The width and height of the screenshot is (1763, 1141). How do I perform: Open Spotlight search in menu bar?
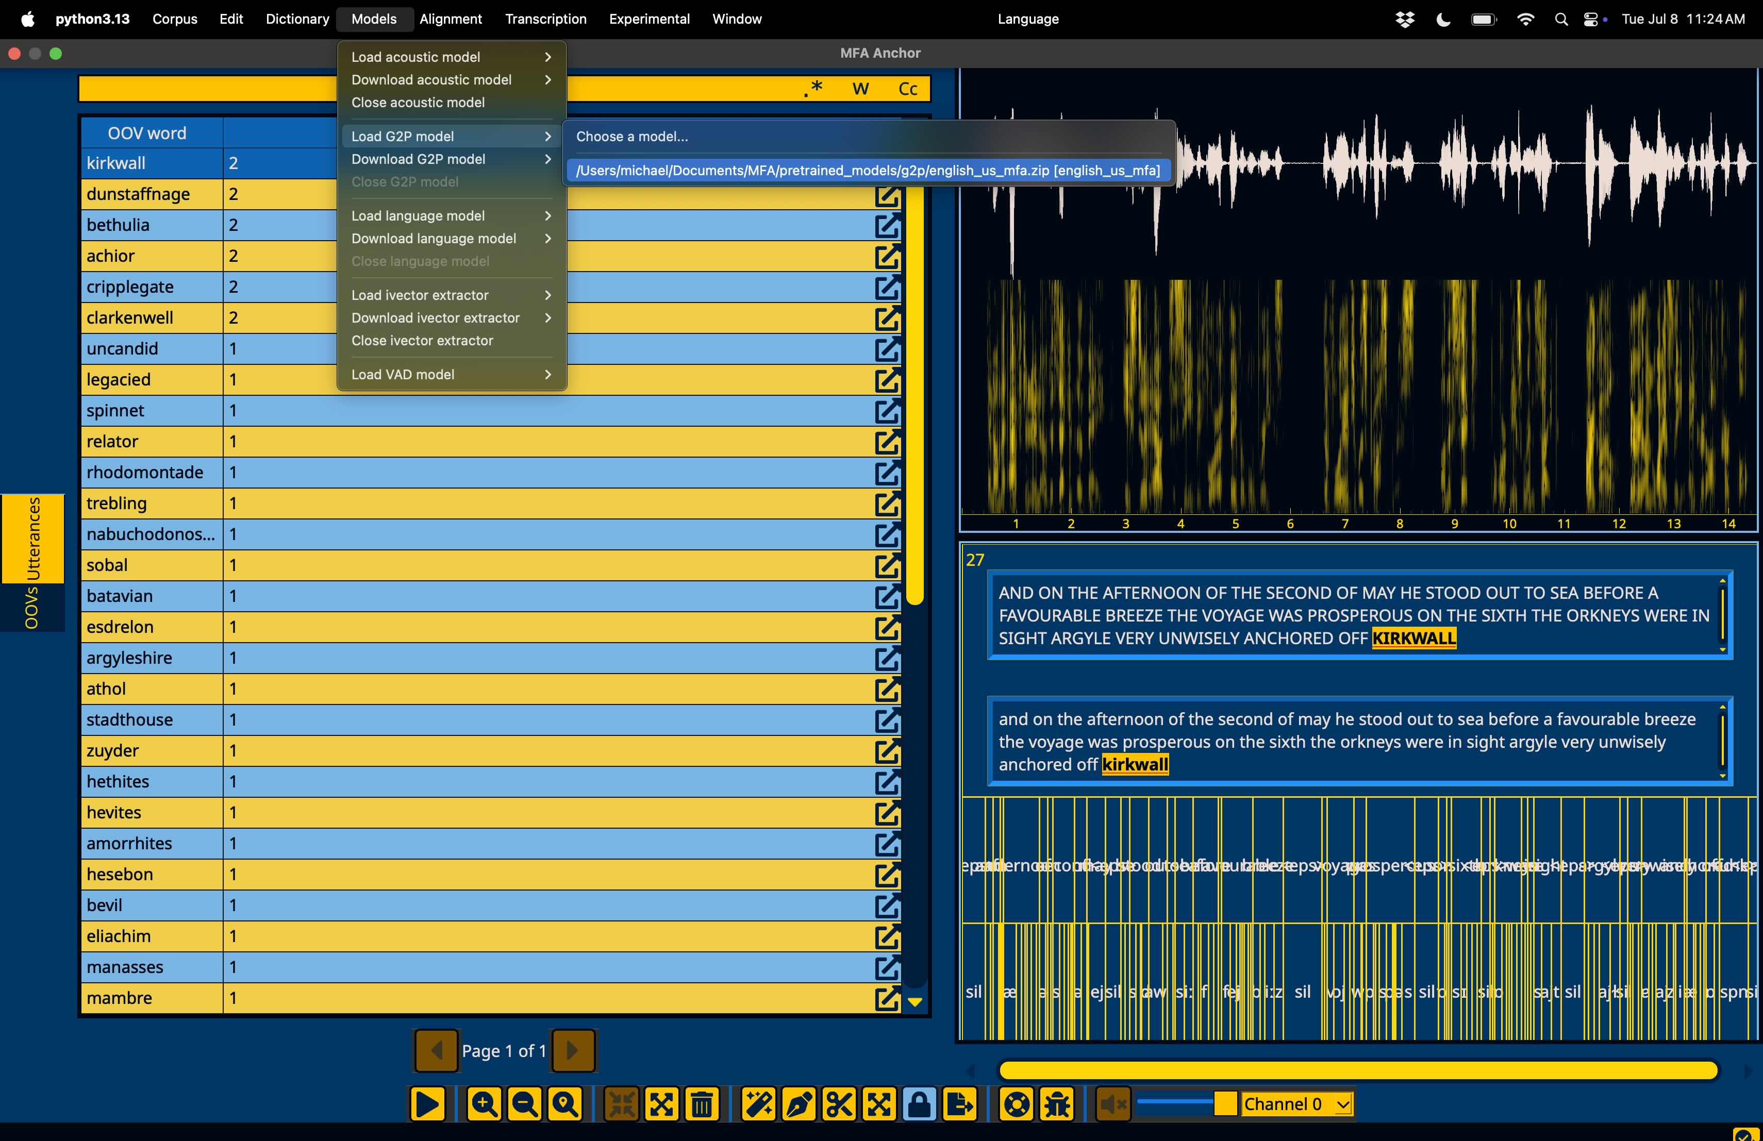1561,19
